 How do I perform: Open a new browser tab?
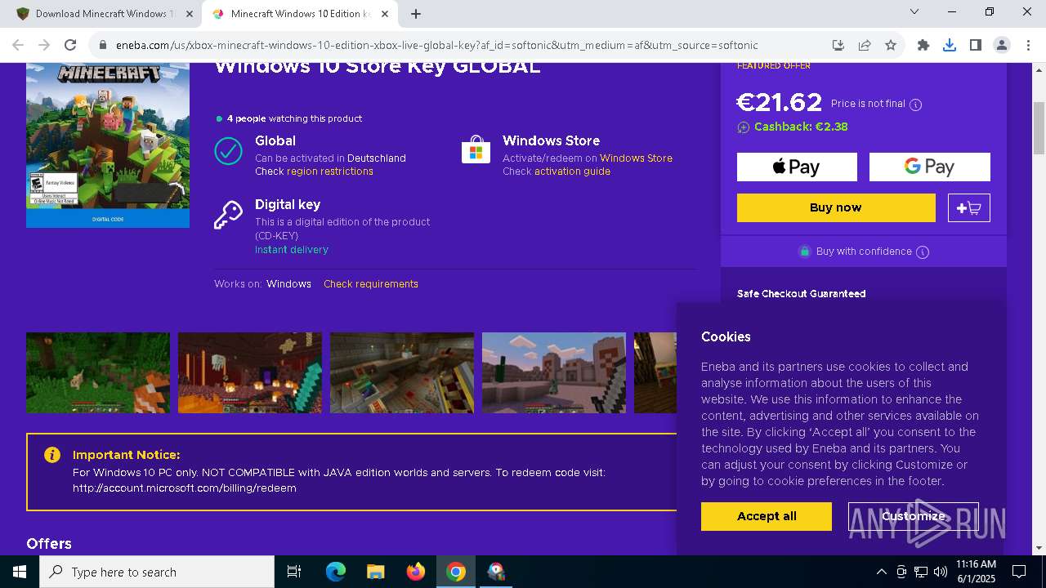click(x=416, y=14)
